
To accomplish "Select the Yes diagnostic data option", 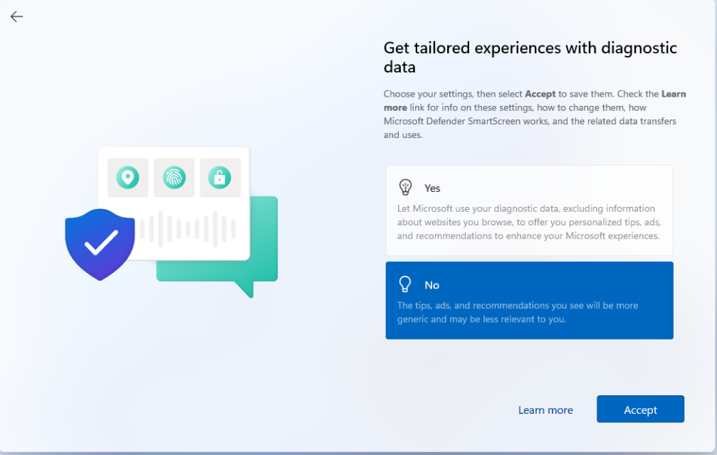I will (529, 210).
